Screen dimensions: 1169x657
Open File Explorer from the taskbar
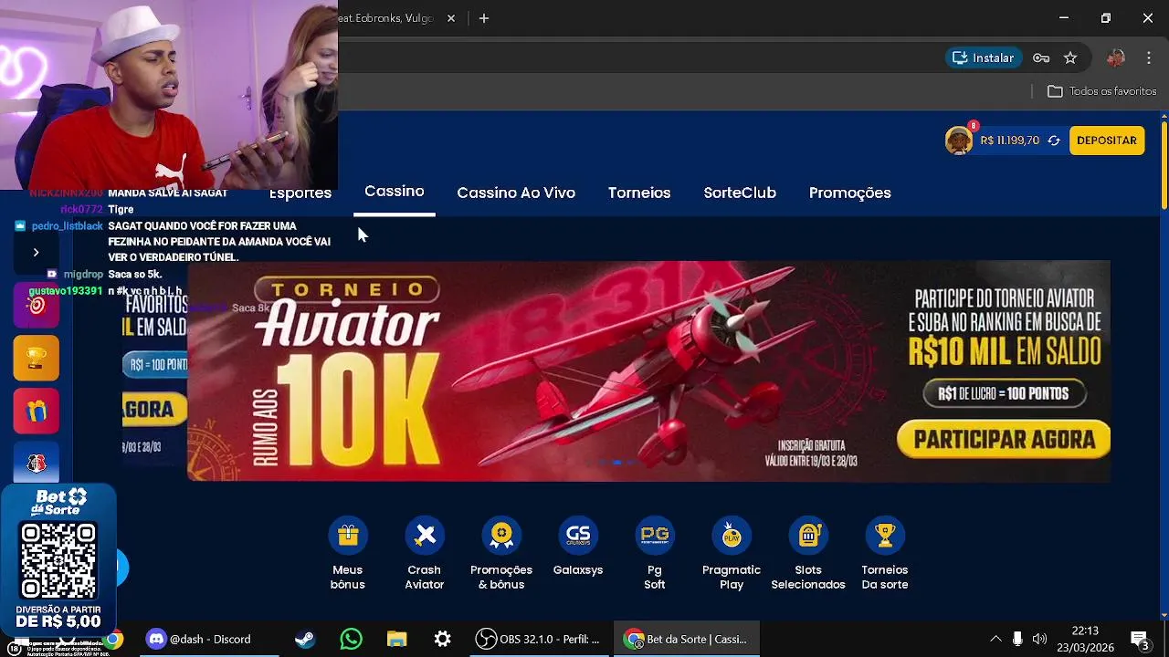(x=396, y=639)
